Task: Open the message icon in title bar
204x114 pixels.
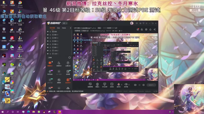Action: coord(137,23)
